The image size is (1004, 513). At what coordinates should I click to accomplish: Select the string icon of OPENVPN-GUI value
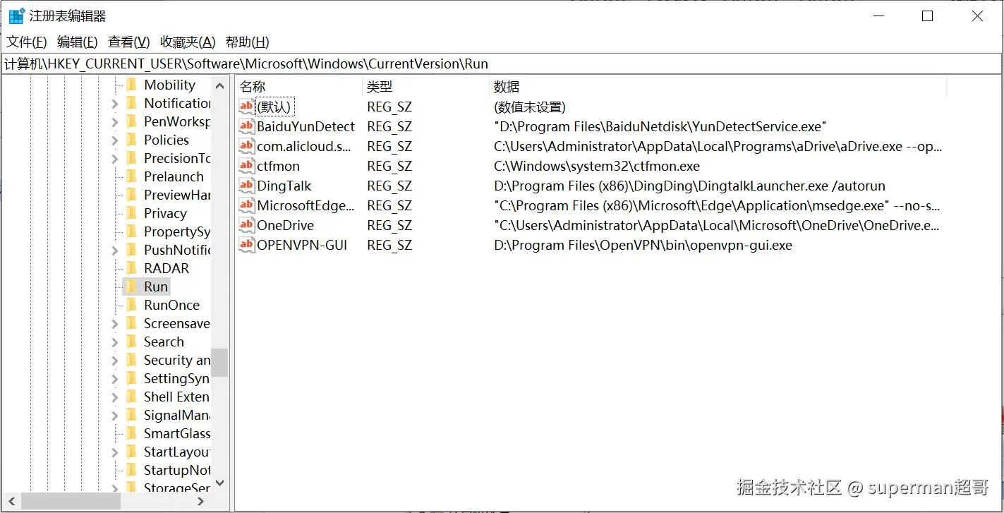point(246,245)
